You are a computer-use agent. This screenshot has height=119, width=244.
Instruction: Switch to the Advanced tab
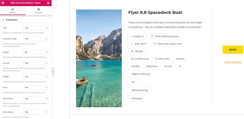point(39,11)
